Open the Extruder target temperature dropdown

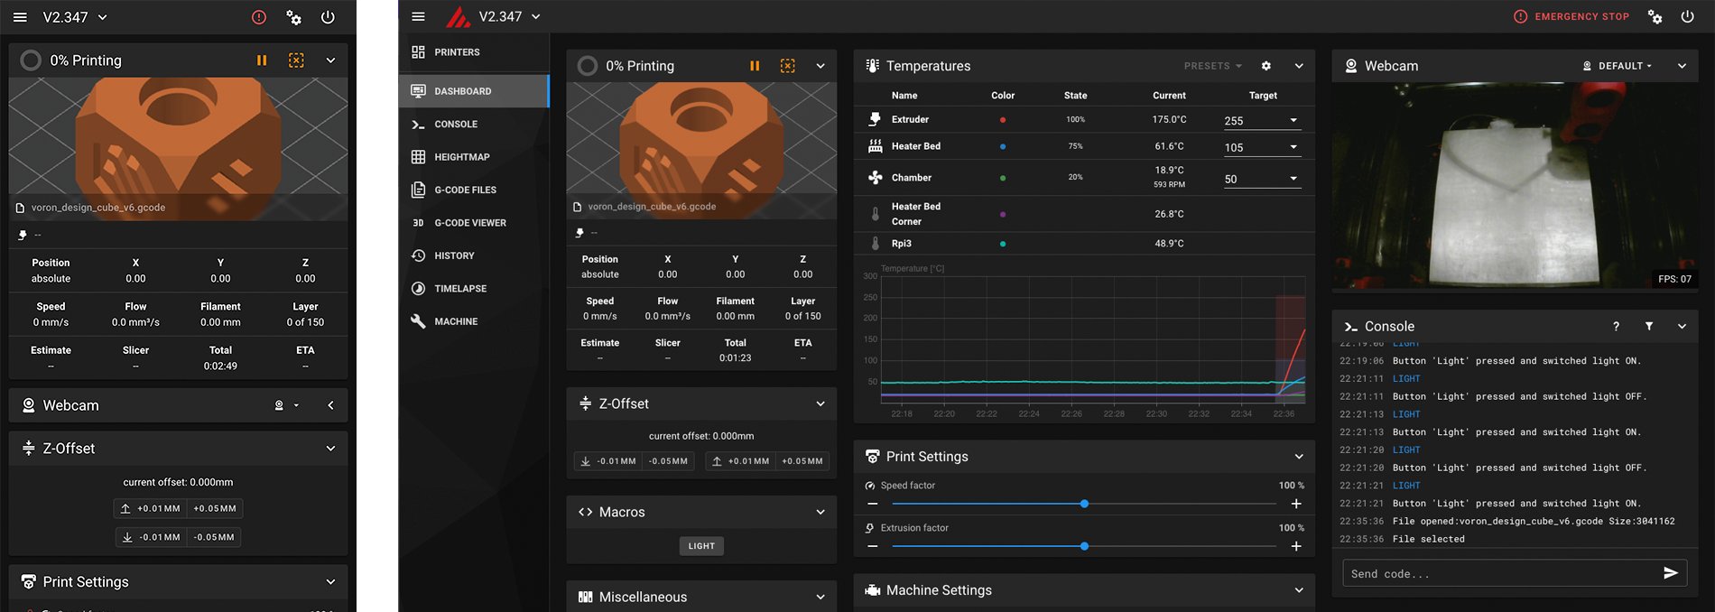tap(1293, 121)
